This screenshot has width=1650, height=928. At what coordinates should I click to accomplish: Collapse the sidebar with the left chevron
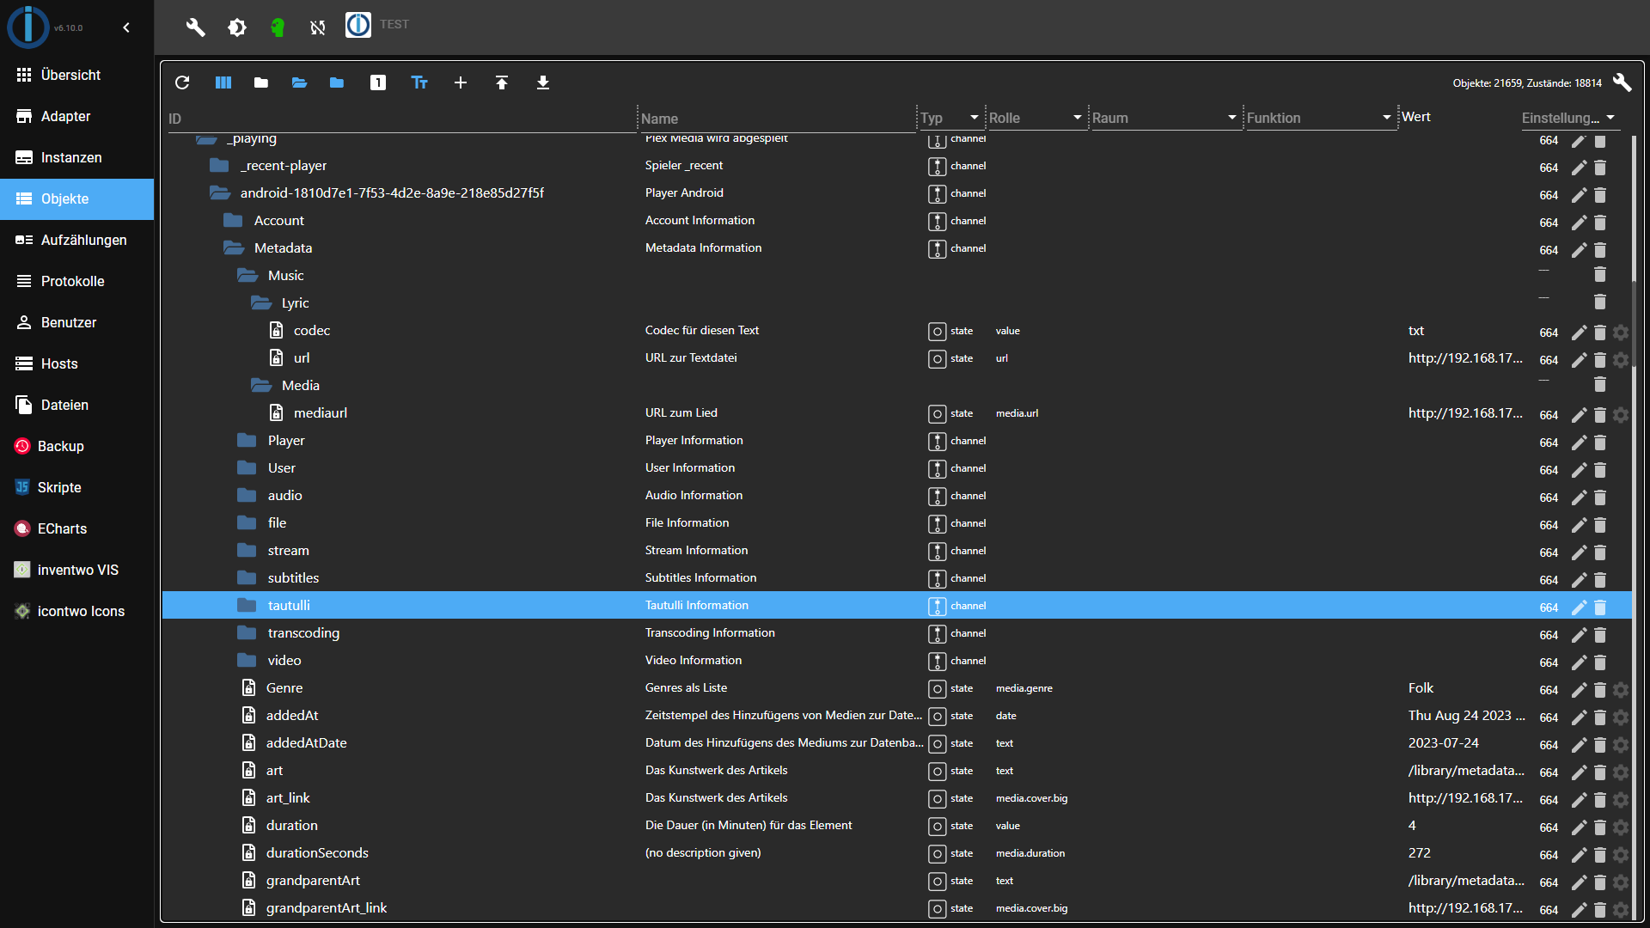(126, 27)
